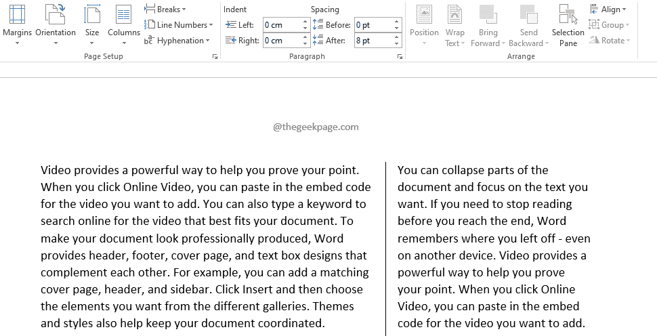Decrease the Spacing After value
Image resolution: width=657 pixels, height=336 pixels.
coord(397,44)
